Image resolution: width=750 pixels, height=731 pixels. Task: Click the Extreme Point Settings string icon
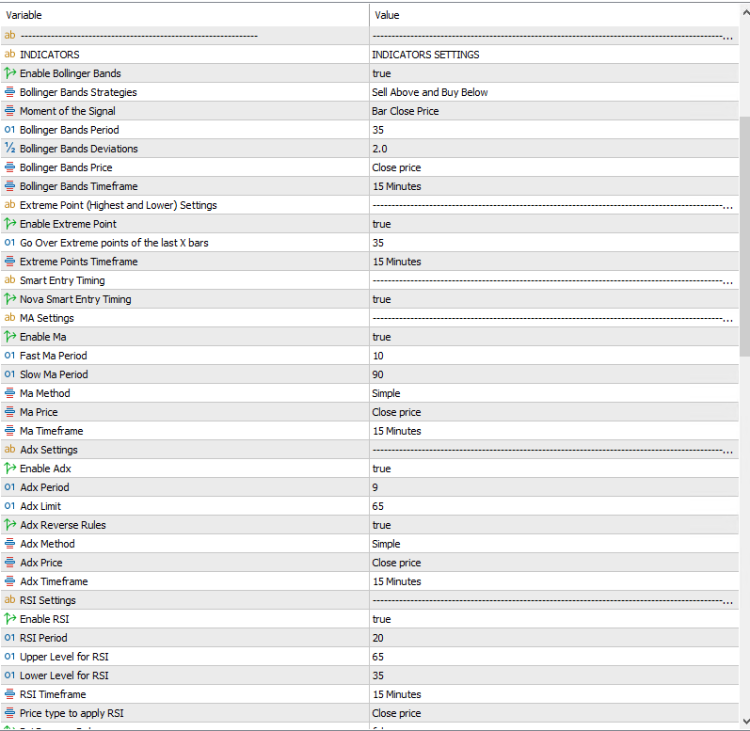tap(10, 205)
